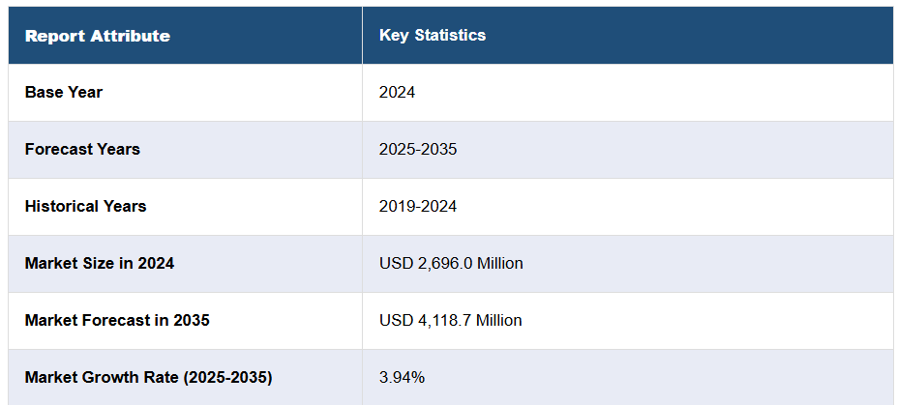Select the Market Growth Rate (2025-2035) label
Screen dimensions: 897x405
point(148,377)
